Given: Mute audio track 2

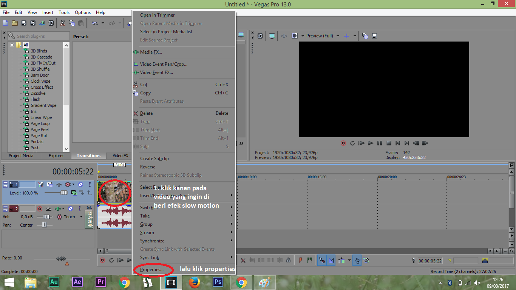Looking at the screenshot, I should pyautogui.click(x=70, y=209).
